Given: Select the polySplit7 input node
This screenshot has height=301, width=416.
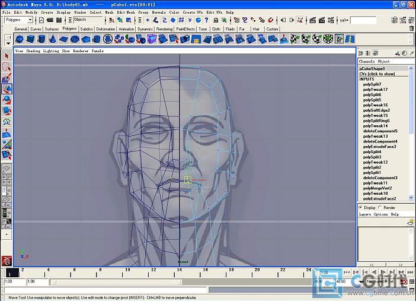Looking at the screenshot, I should 372,84.
